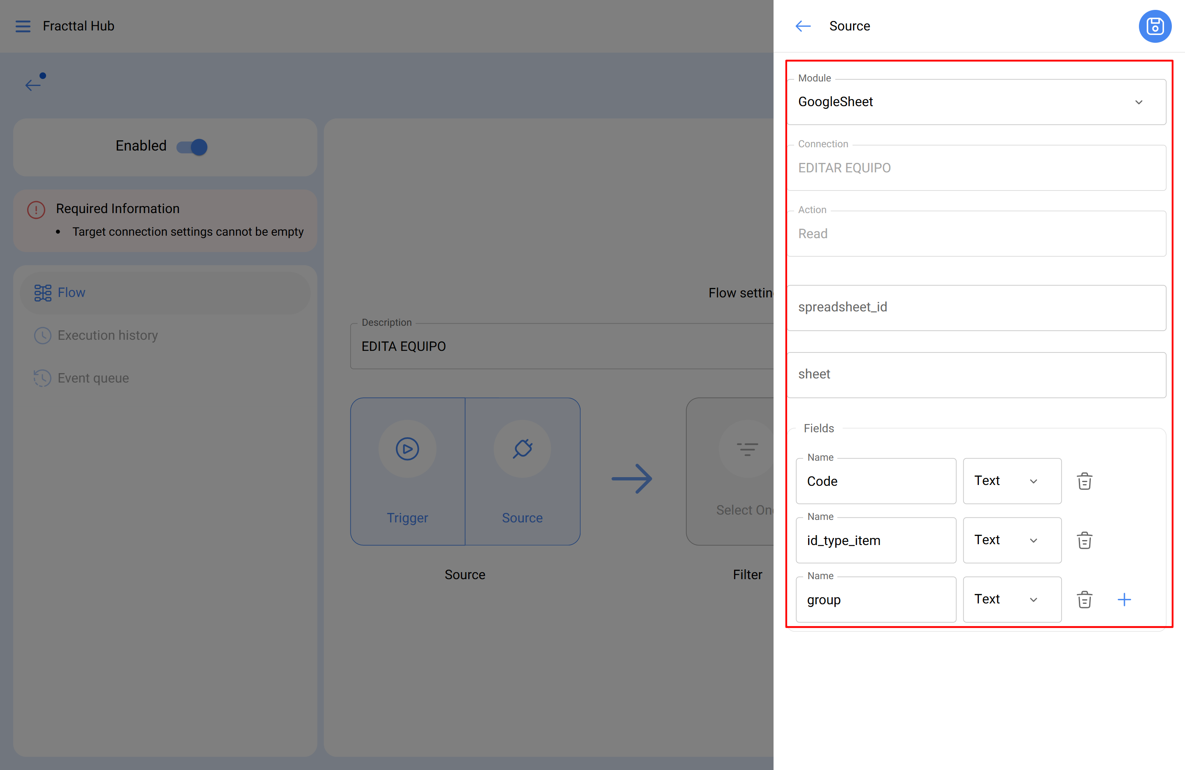Open the type dropdown for the group field
The height and width of the screenshot is (770, 1185).
(1012, 599)
